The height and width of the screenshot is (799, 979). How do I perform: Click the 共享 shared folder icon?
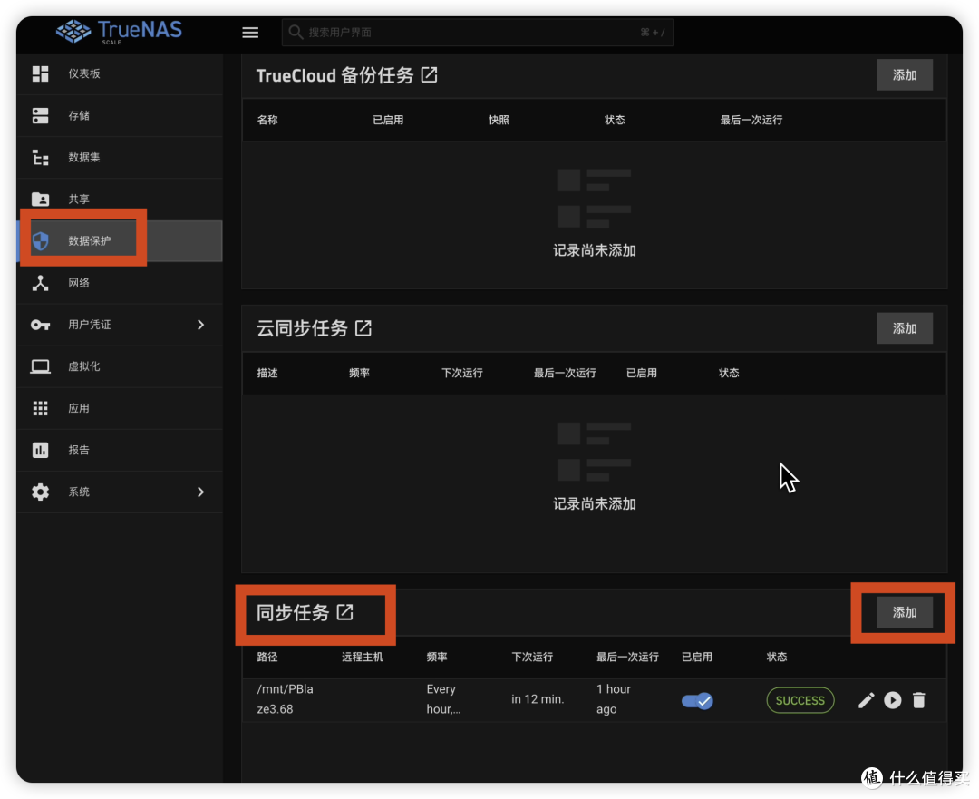click(x=41, y=200)
